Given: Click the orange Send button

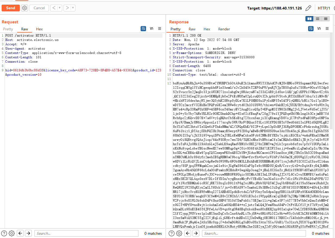Looking at the screenshot, I should pyautogui.click(x=11, y=8).
